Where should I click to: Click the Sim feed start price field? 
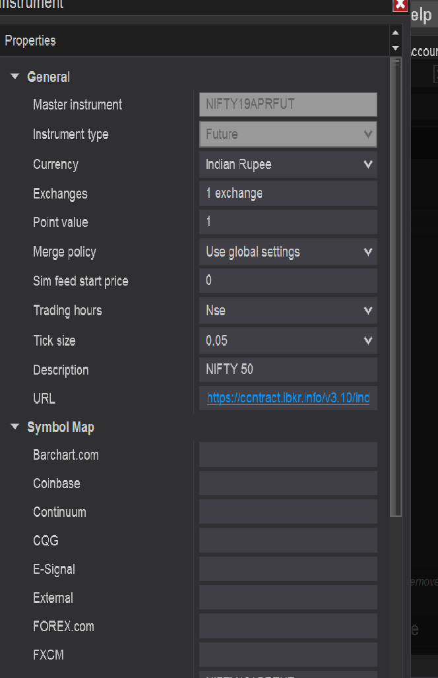[x=288, y=281]
